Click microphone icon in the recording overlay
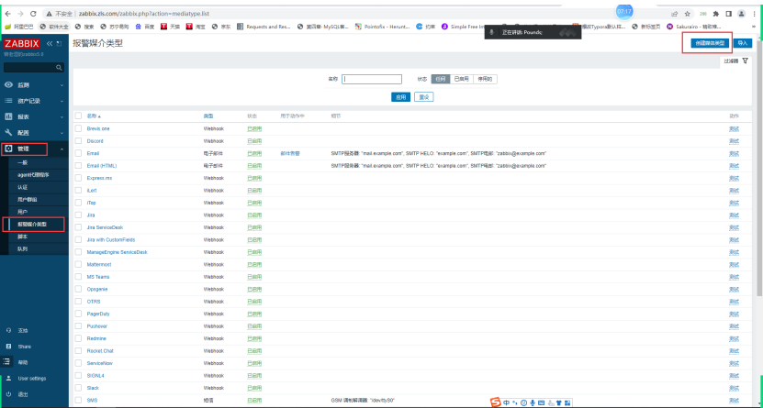The image size is (763, 408). (x=492, y=32)
